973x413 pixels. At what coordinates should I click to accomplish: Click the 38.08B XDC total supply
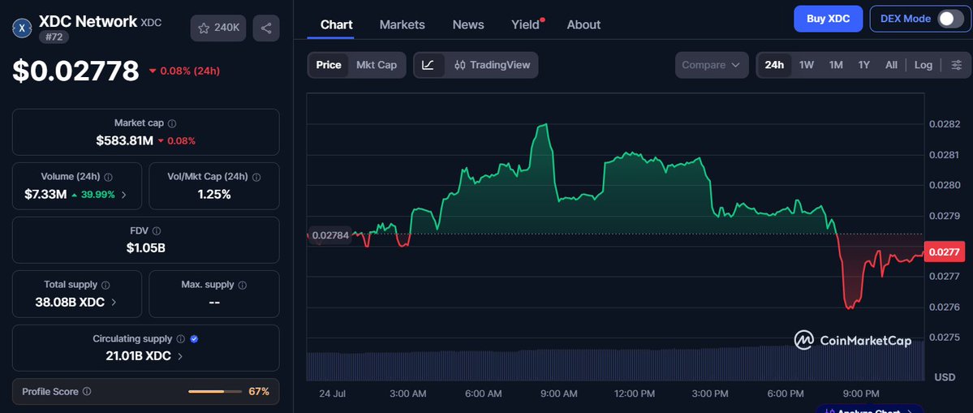tap(71, 303)
